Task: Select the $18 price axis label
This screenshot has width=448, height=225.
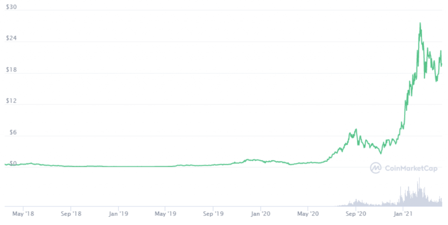Action: pyautogui.click(x=11, y=69)
